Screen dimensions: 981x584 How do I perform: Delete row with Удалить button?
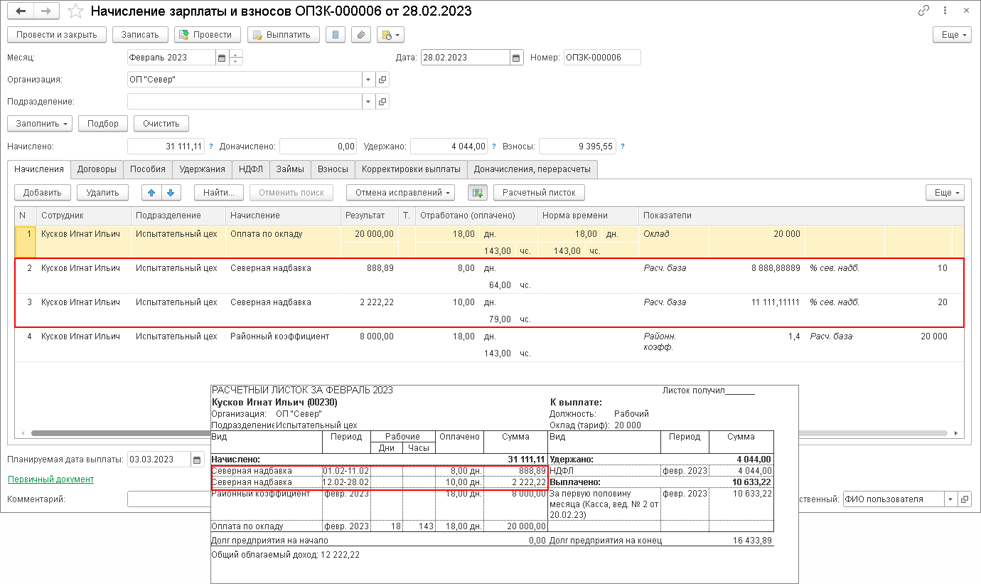pos(102,192)
